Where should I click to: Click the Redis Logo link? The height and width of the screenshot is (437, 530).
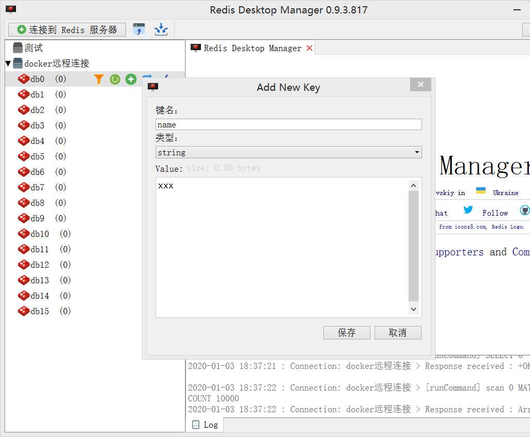point(507,227)
